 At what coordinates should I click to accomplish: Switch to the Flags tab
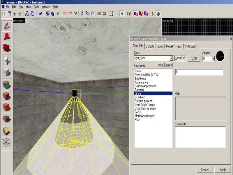click(x=178, y=46)
